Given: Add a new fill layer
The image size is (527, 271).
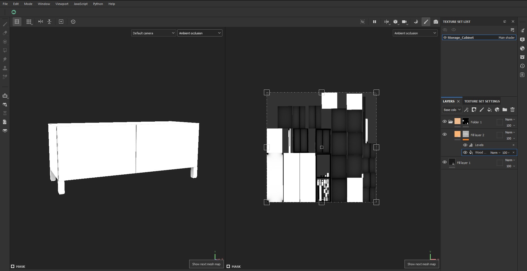Looking at the screenshot, I should 489,110.
